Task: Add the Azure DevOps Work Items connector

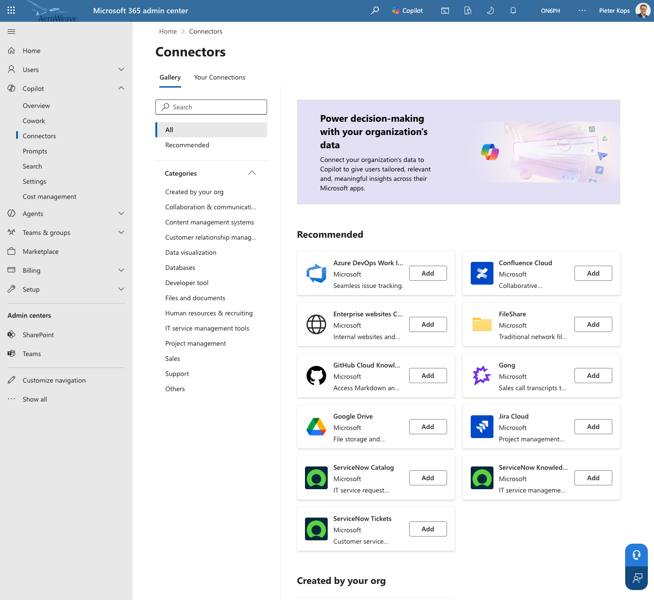Action: (428, 273)
